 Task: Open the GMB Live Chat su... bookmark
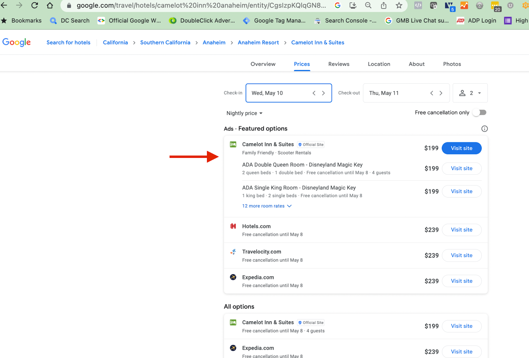tap(417, 20)
